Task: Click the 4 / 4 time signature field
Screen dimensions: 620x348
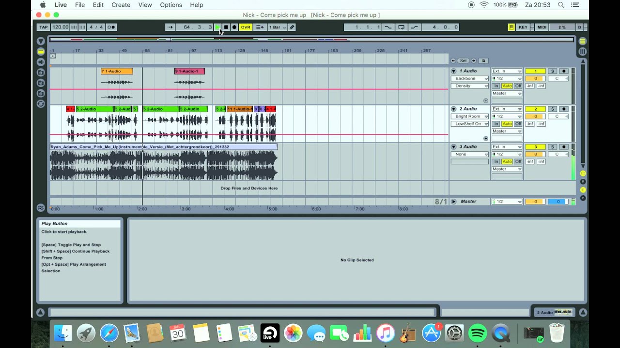Action: 96,27
